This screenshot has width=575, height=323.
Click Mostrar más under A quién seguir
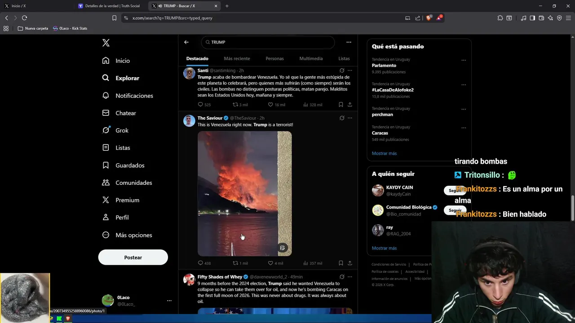pos(384,248)
